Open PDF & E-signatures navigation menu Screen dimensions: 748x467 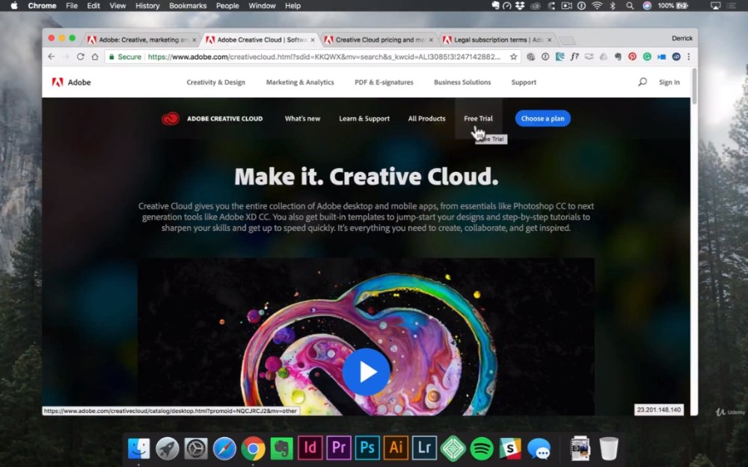tap(384, 82)
